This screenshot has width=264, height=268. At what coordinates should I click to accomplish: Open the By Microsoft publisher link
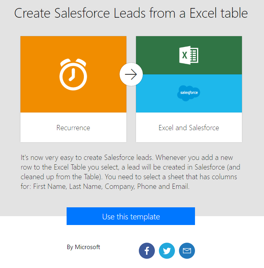[83, 247]
